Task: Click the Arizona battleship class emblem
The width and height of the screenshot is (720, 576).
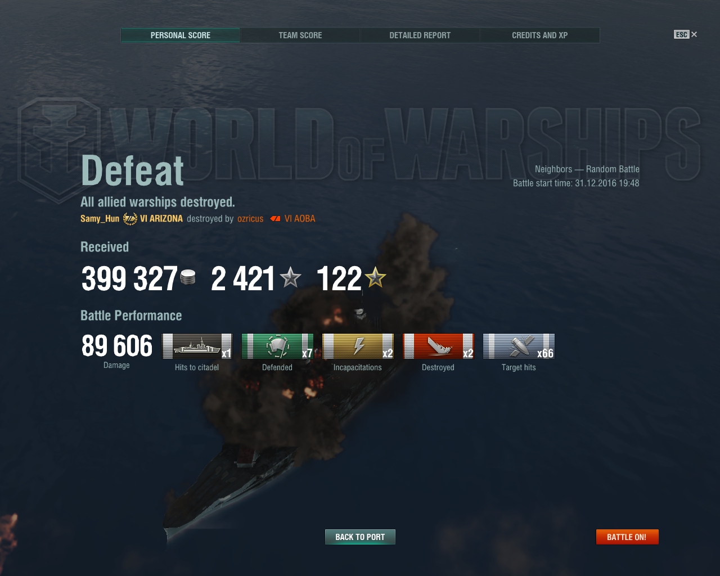Action: pyautogui.click(x=130, y=219)
